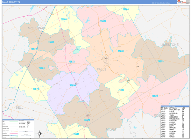This screenshot has width=191, height=139.
Task: Select the LIMESTONE county label
Action: pos(169,45)
